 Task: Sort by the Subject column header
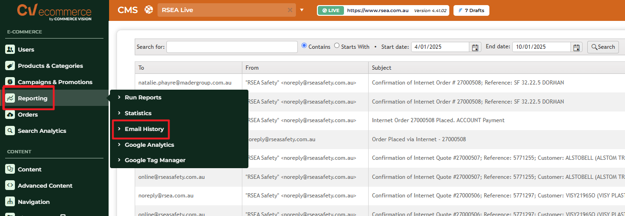click(496, 67)
